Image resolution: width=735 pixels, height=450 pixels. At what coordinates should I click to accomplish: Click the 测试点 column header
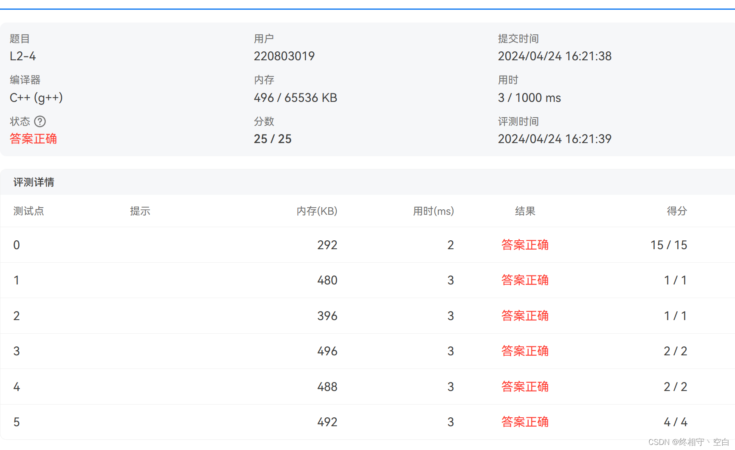pos(28,211)
